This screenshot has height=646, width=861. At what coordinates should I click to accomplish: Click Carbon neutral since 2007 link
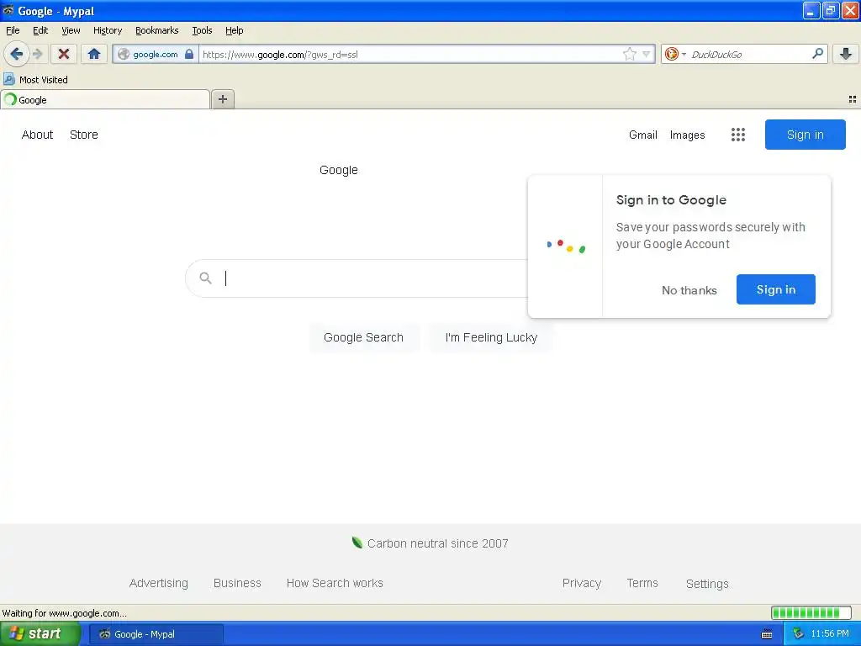coord(430,543)
